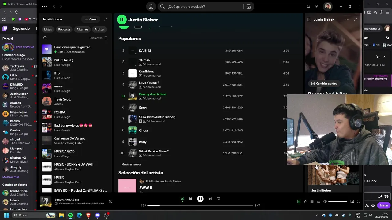Screen dimensions: 392x220
Task: Open the MUSICA GOD playlist
Action: point(75,153)
